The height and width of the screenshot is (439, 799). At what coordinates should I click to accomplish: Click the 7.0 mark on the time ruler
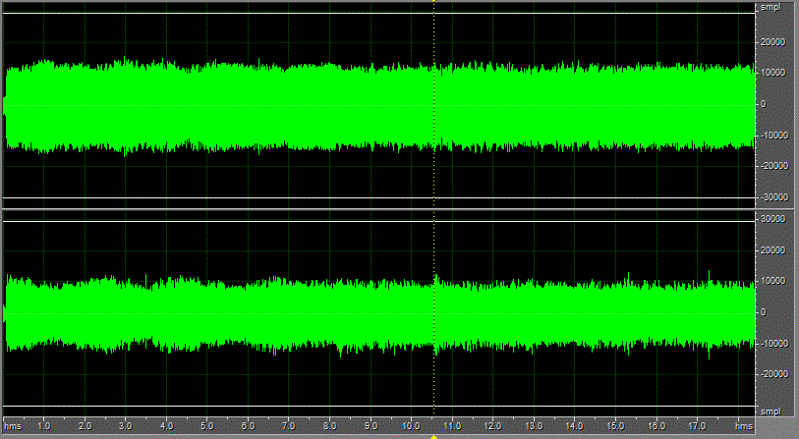(289, 426)
